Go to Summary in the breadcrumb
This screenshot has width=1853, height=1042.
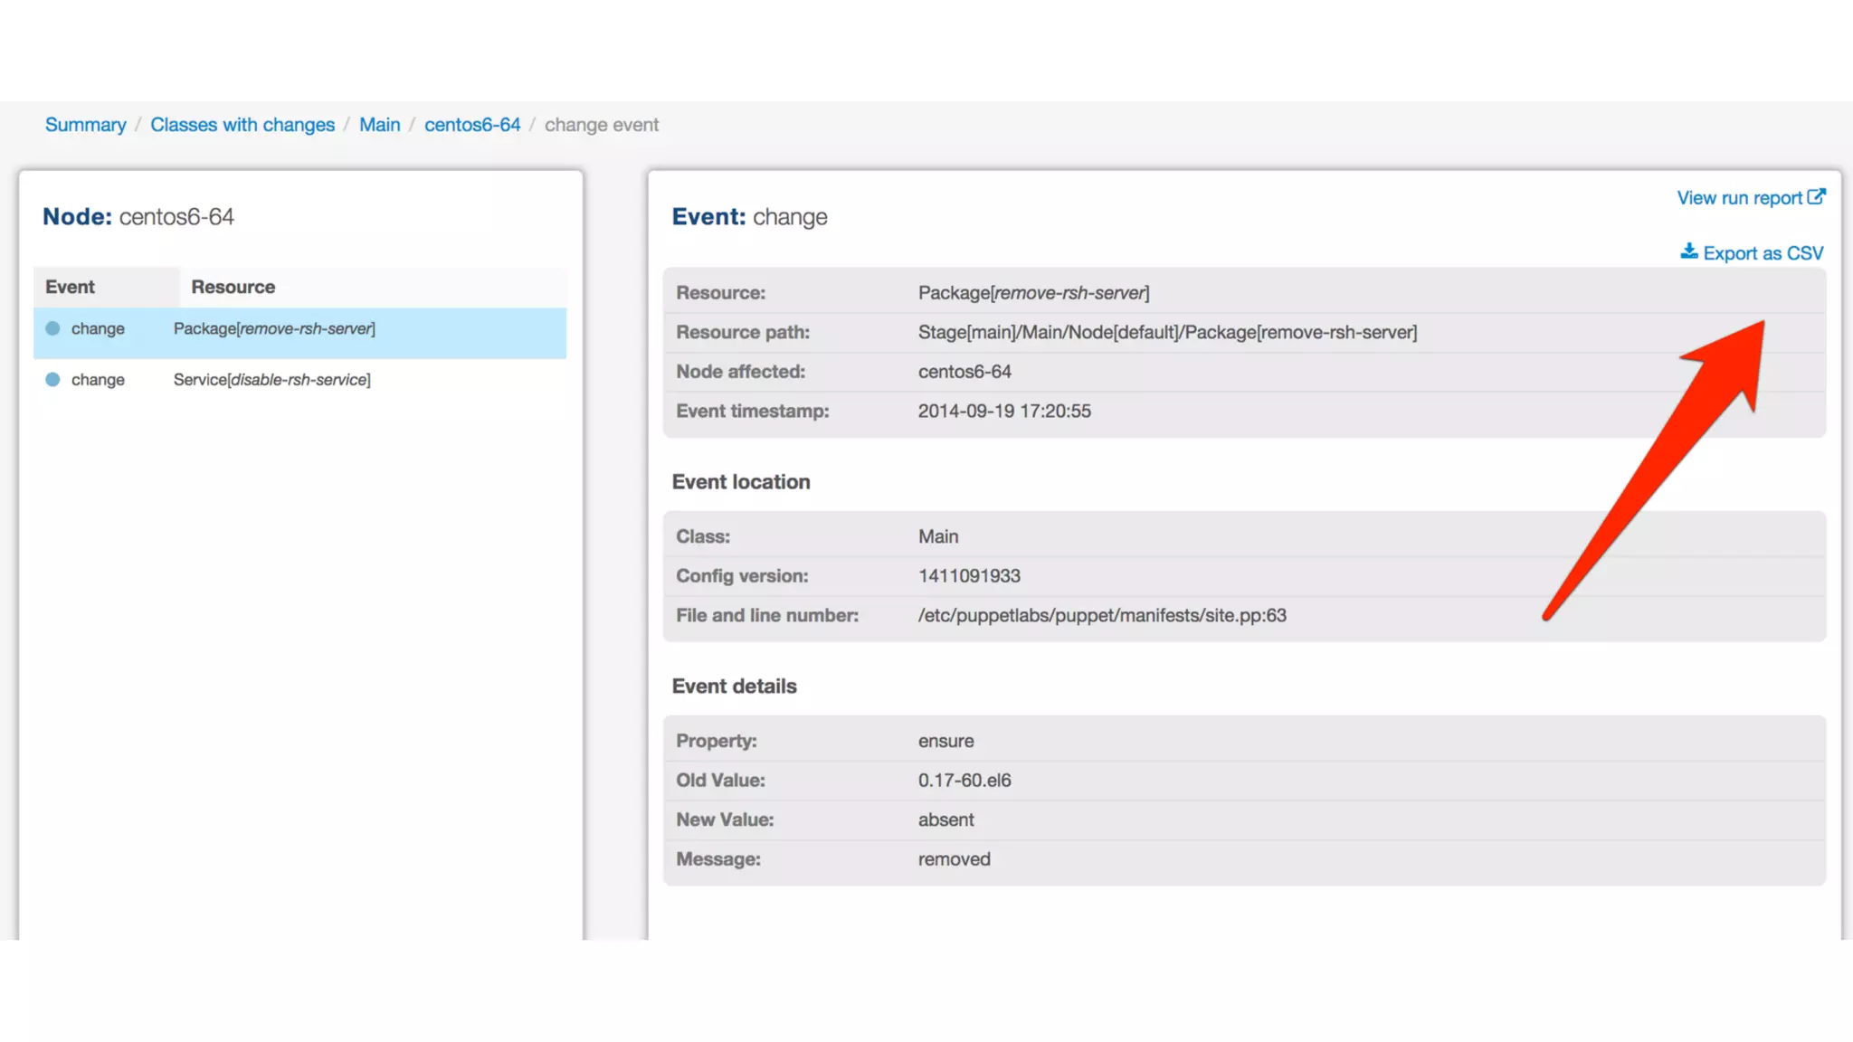pyautogui.click(x=86, y=125)
